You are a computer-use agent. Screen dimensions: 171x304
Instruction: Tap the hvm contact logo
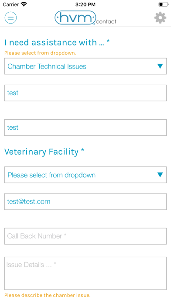click(x=85, y=18)
